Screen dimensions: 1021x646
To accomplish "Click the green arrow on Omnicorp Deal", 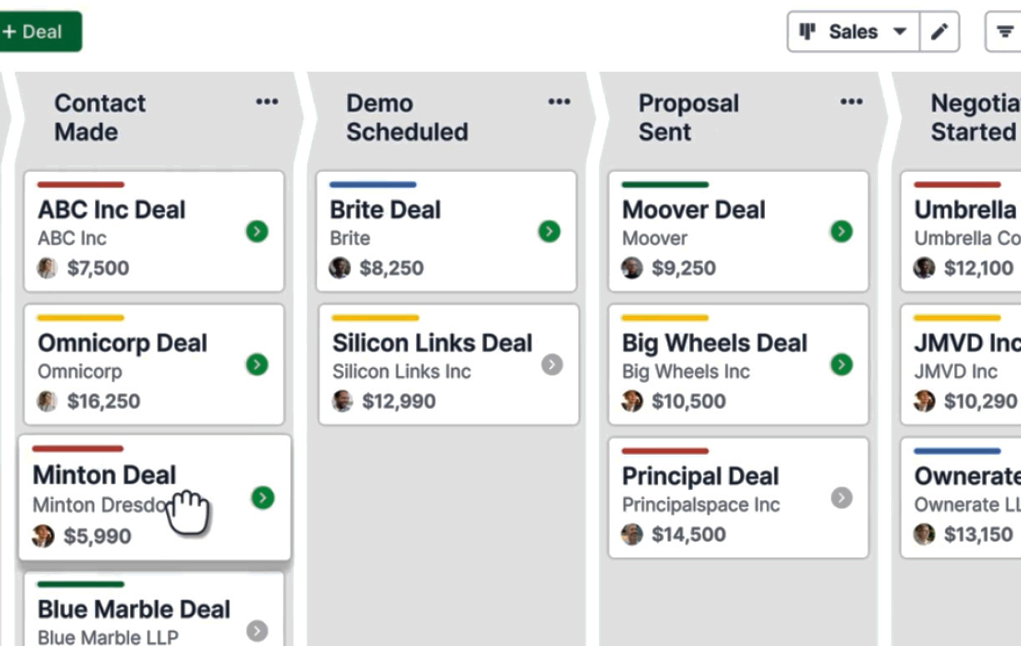I will coord(257,364).
